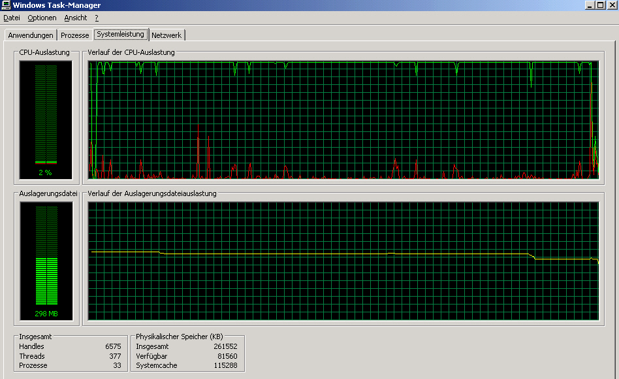This screenshot has width=619, height=379.
Task: Click the CPU usage history graph
Action: [x=343, y=120]
